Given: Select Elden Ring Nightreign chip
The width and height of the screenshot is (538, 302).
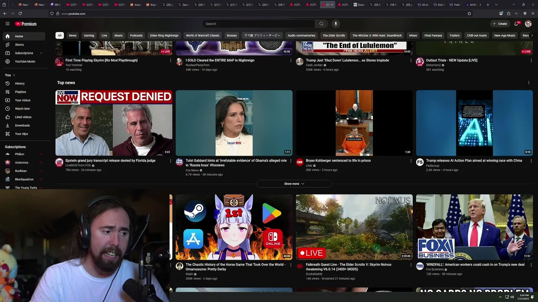Looking at the screenshot, I should (164, 36).
